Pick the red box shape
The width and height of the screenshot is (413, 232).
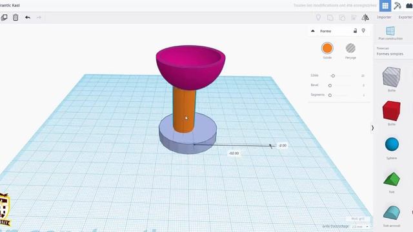point(392,110)
